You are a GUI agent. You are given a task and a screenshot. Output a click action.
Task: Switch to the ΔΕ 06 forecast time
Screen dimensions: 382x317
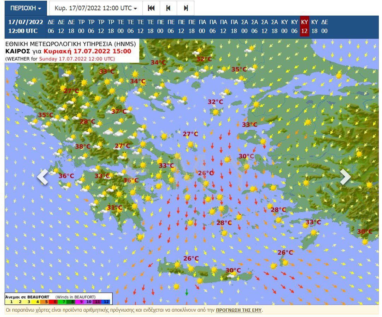coord(51,27)
